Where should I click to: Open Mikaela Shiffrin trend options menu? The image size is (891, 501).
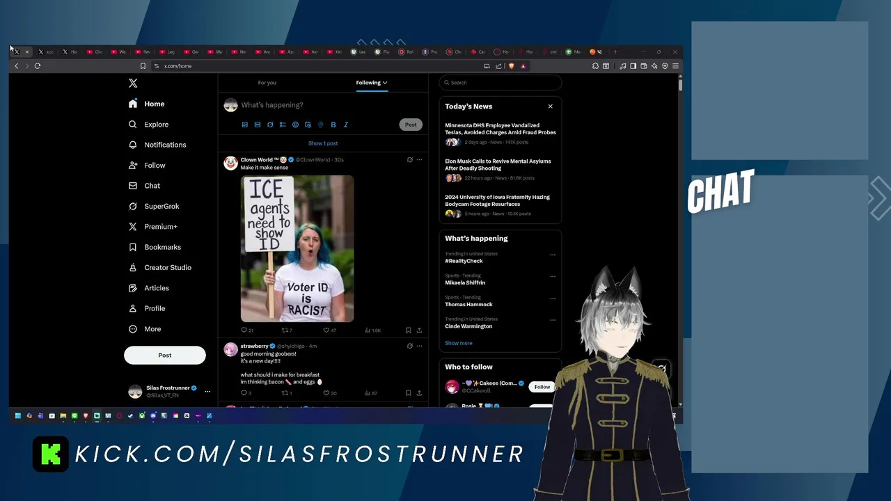(553, 276)
